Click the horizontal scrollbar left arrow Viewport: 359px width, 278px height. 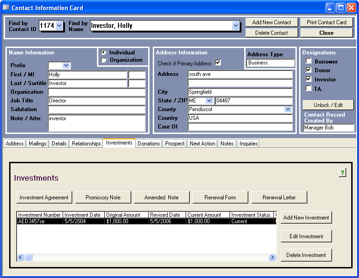[21, 257]
